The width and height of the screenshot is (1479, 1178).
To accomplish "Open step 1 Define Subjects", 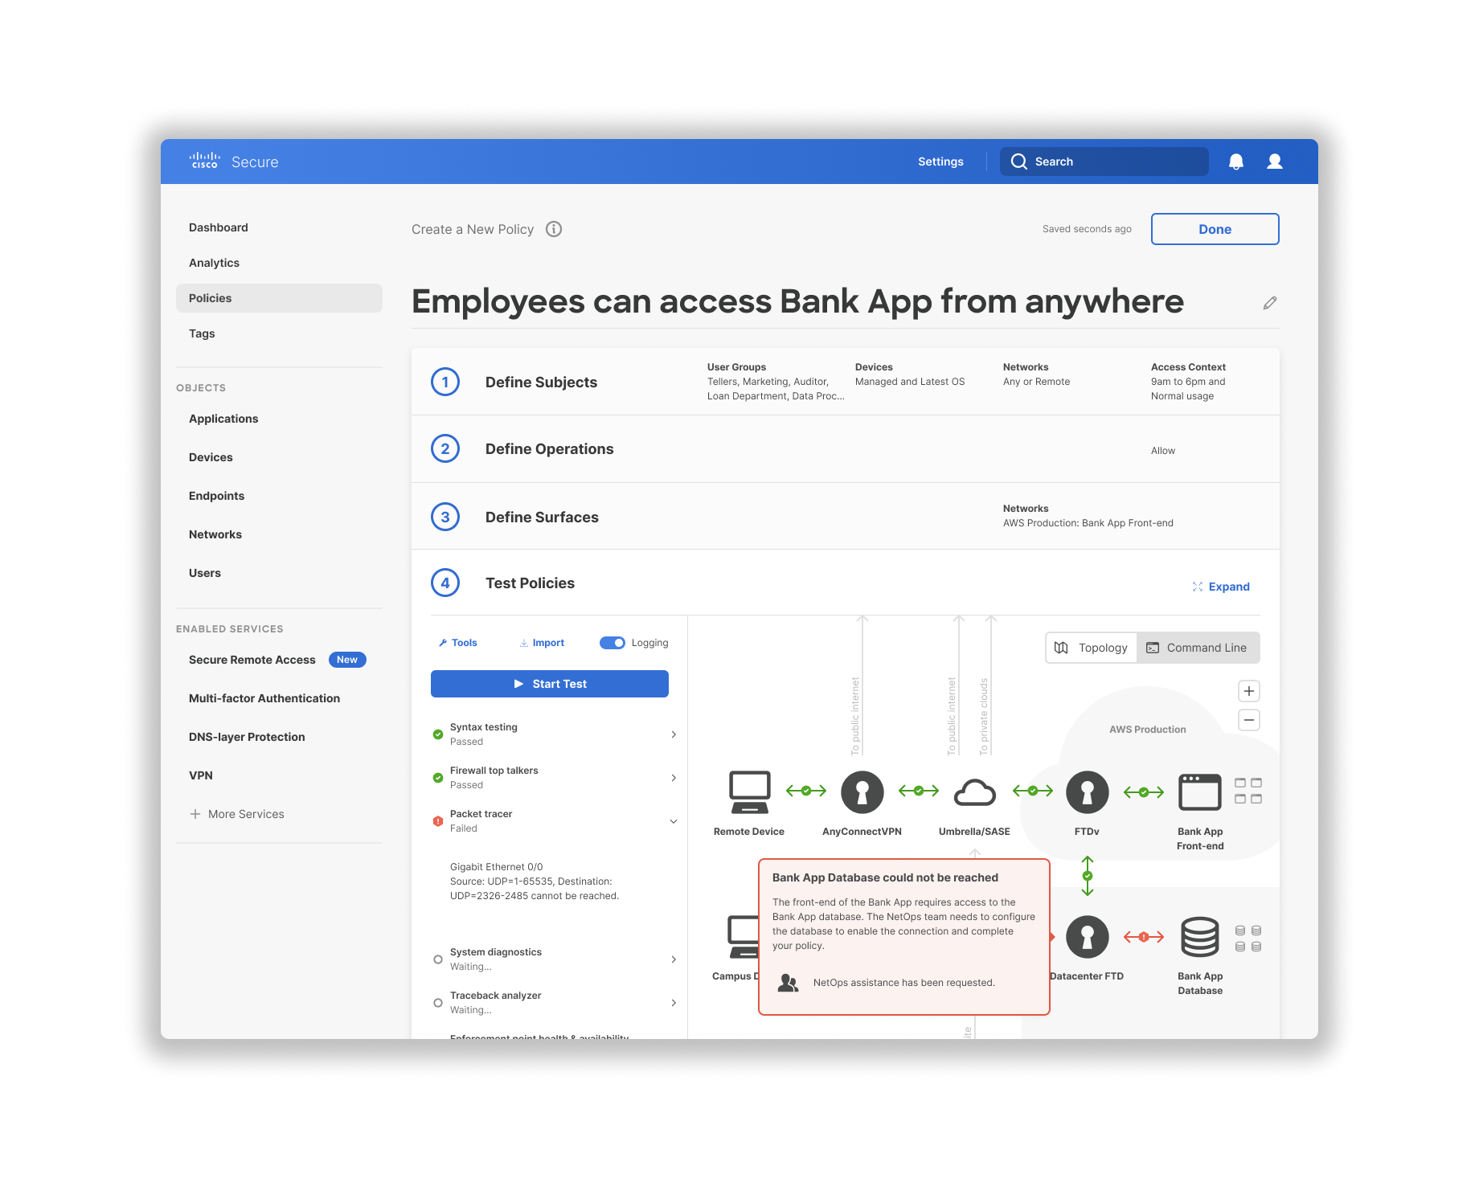I will click(x=846, y=382).
